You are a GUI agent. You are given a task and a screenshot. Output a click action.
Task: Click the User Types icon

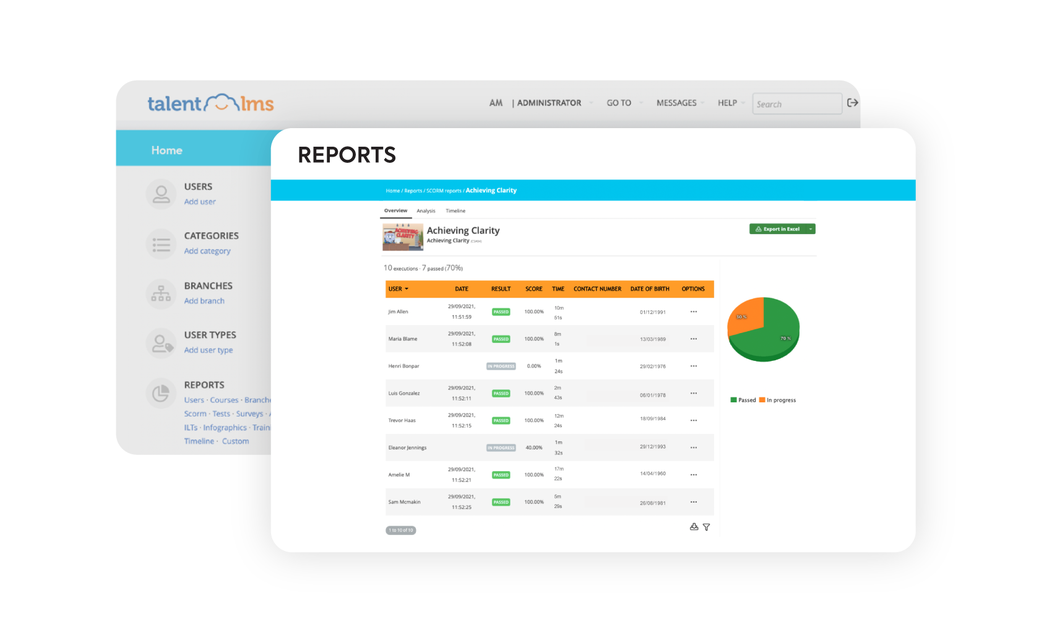[161, 343]
